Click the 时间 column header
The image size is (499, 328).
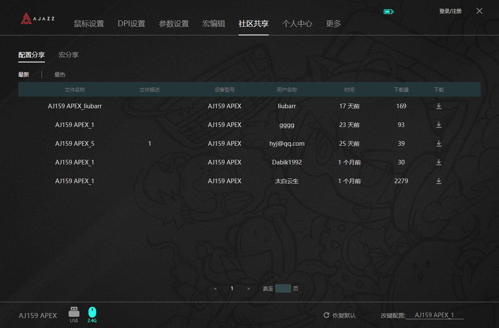pos(349,89)
